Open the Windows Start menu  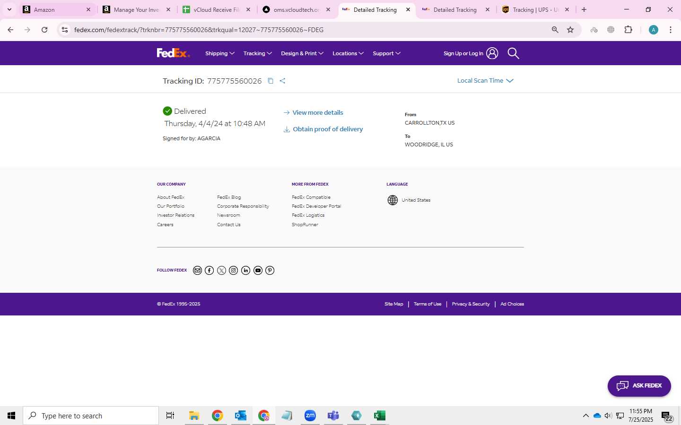[11, 416]
